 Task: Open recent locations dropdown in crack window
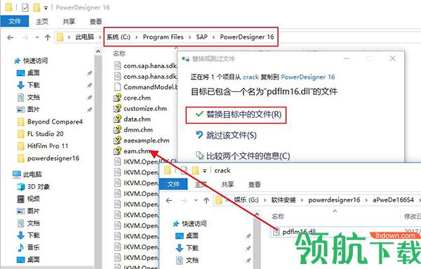coord(196,200)
